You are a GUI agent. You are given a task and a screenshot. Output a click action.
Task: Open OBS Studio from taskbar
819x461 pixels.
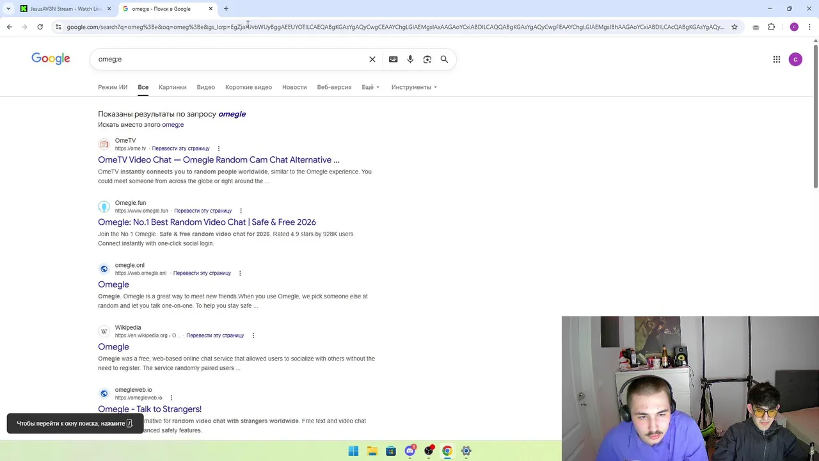[429, 451]
